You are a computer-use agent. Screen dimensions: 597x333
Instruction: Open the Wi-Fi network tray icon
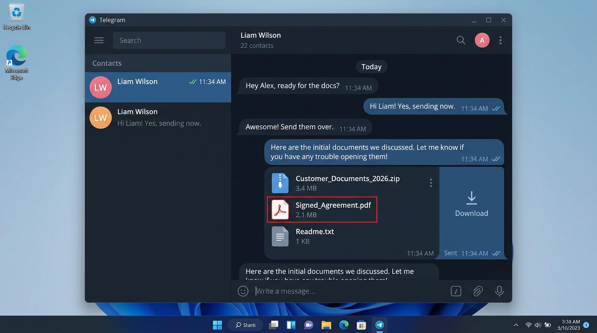point(528,325)
